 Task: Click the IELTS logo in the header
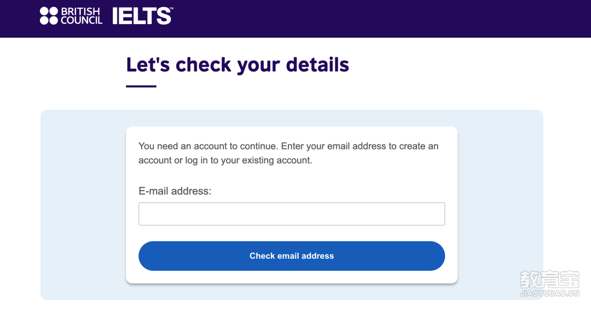(141, 16)
